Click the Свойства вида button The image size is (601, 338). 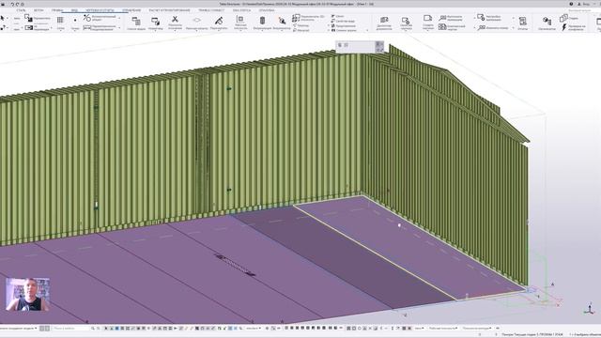point(343,21)
